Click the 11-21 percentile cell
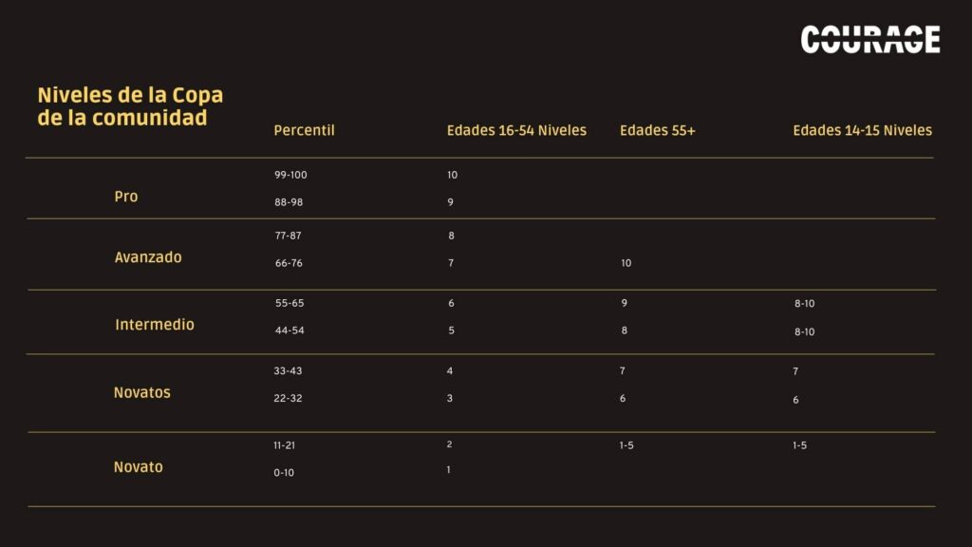The width and height of the screenshot is (972, 547). coord(284,445)
